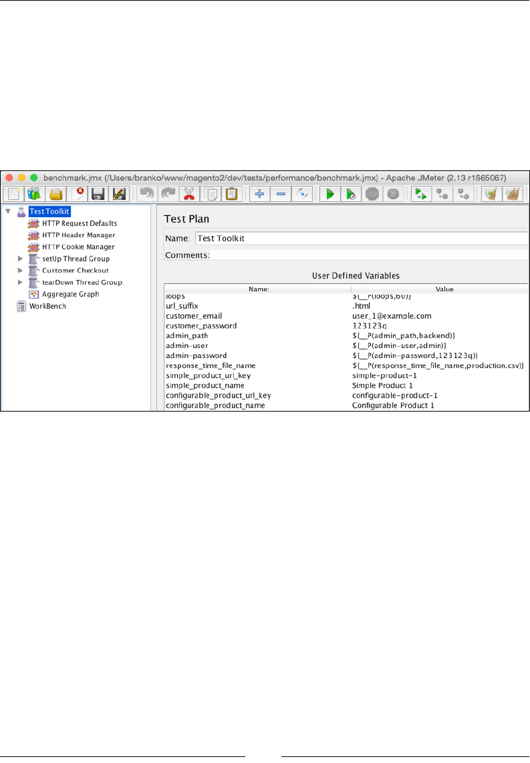530x763 pixels.
Task: Select the .html value cell
Action: click(361, 306)
